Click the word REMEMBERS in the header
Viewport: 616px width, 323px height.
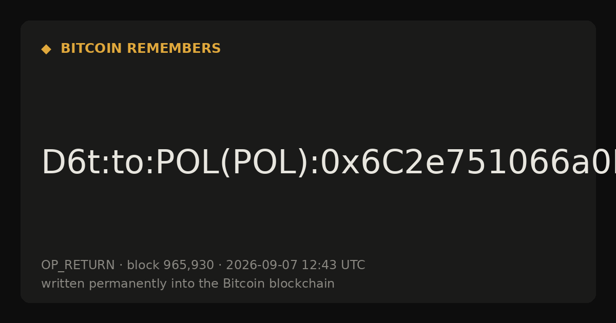(174, 49)
